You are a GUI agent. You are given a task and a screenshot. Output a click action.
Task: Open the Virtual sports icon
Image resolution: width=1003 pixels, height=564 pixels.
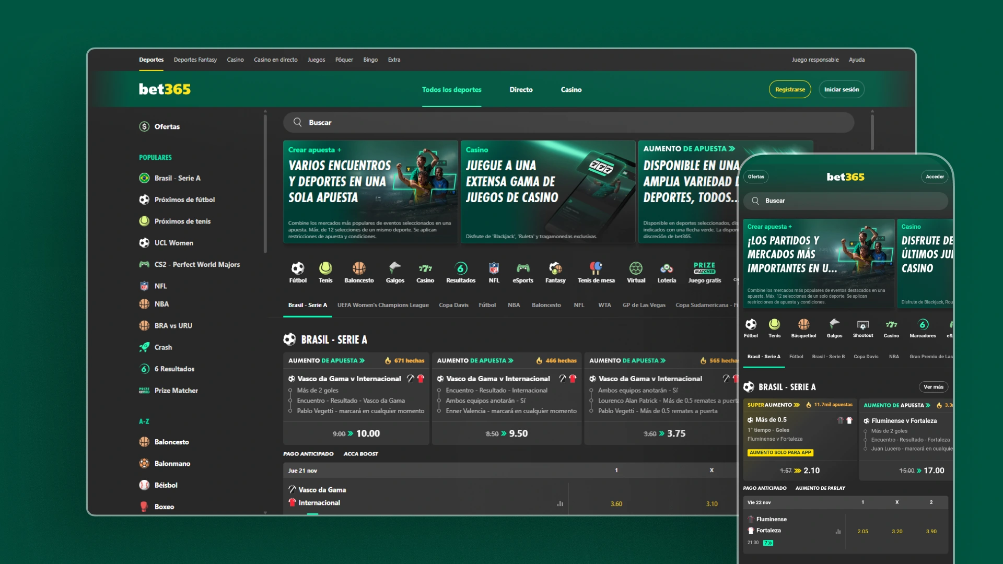pos(636,268)
